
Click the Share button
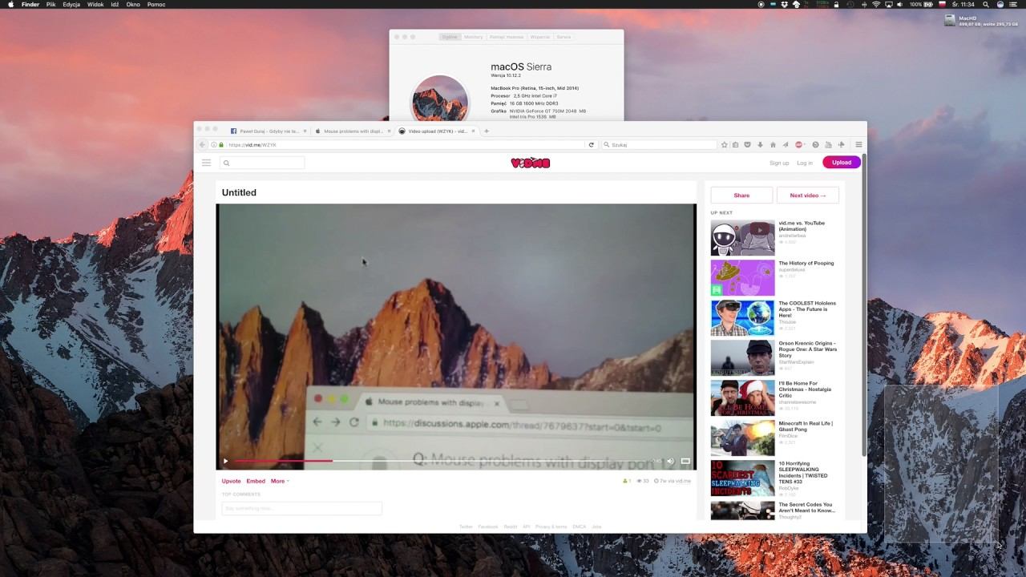pos(741,196)
